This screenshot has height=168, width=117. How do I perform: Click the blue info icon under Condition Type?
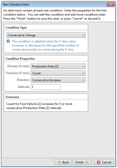(x=8, y=41)
